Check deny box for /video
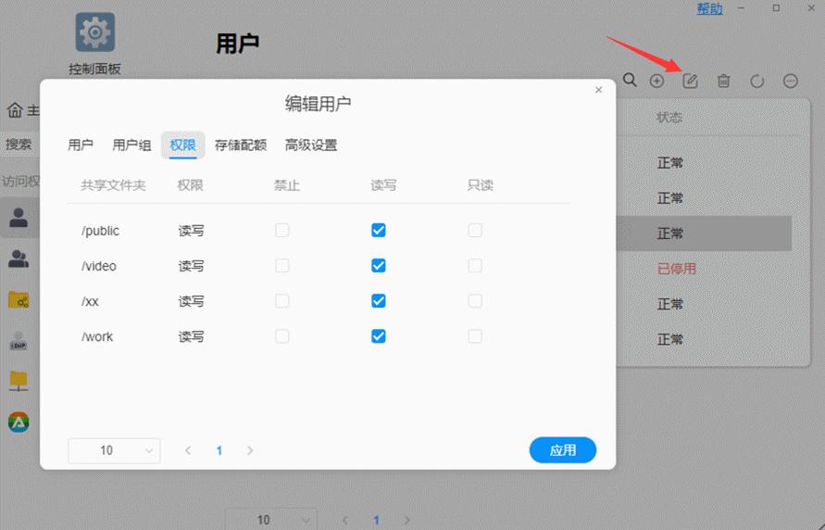Screen dimensions: 825x530 tap(282, 265)
